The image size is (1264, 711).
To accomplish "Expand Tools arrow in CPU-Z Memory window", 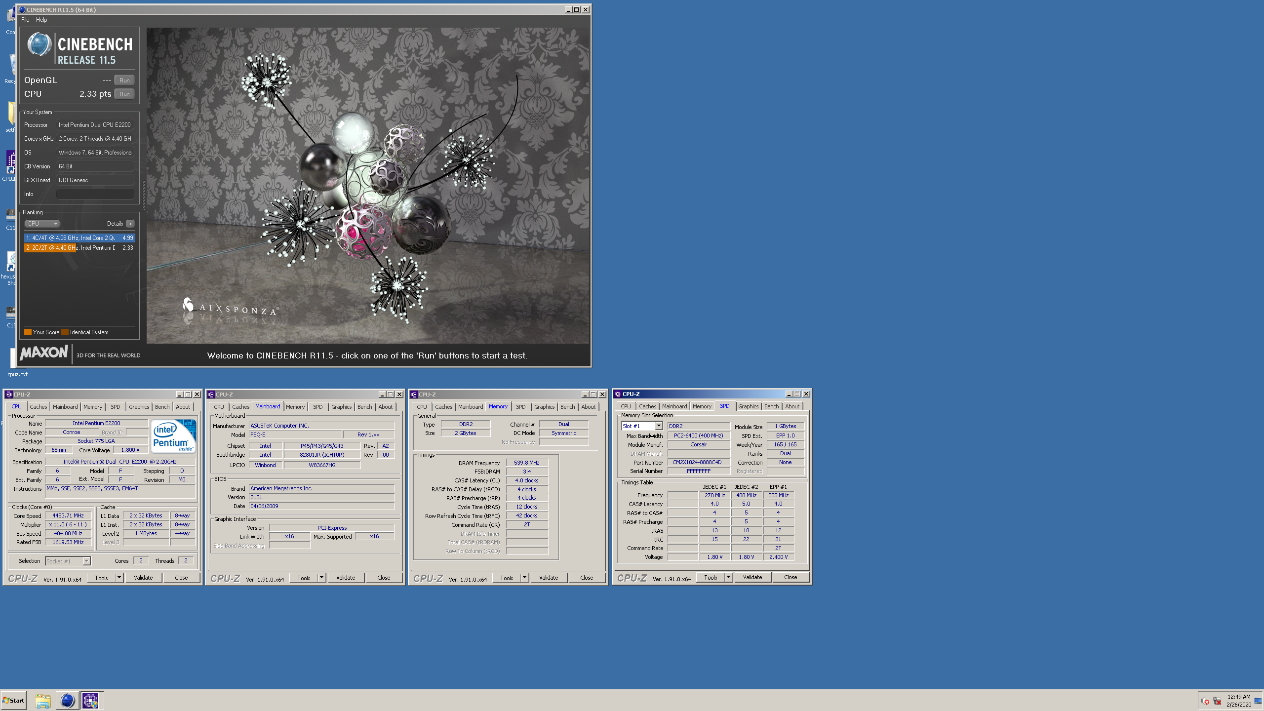I will [524, 578].
